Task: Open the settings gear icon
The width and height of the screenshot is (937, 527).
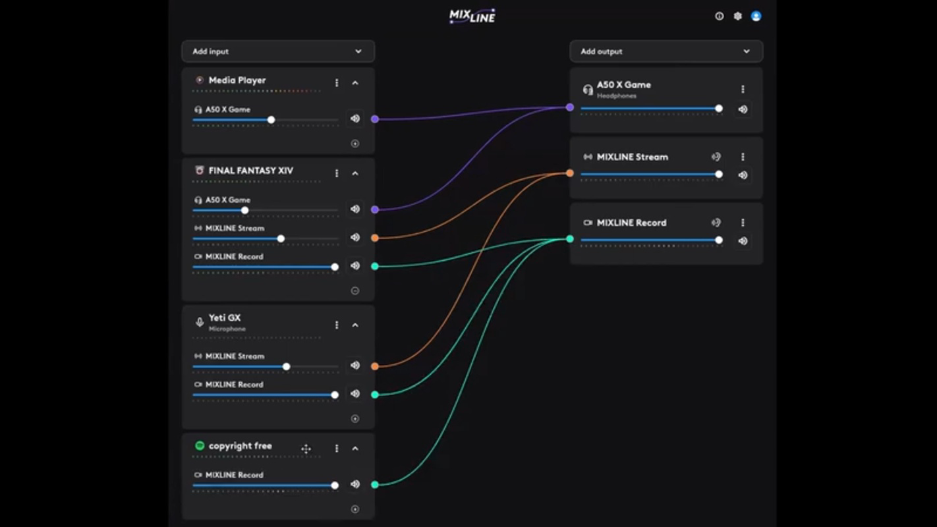Action: pos(737,16)
